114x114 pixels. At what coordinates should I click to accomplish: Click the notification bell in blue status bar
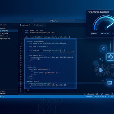coord(112,97)
